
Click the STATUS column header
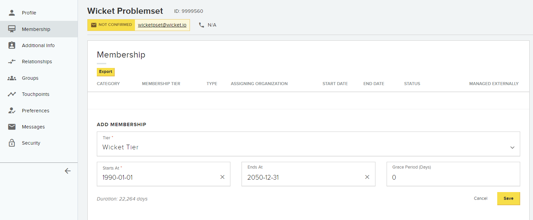(412, 84)
